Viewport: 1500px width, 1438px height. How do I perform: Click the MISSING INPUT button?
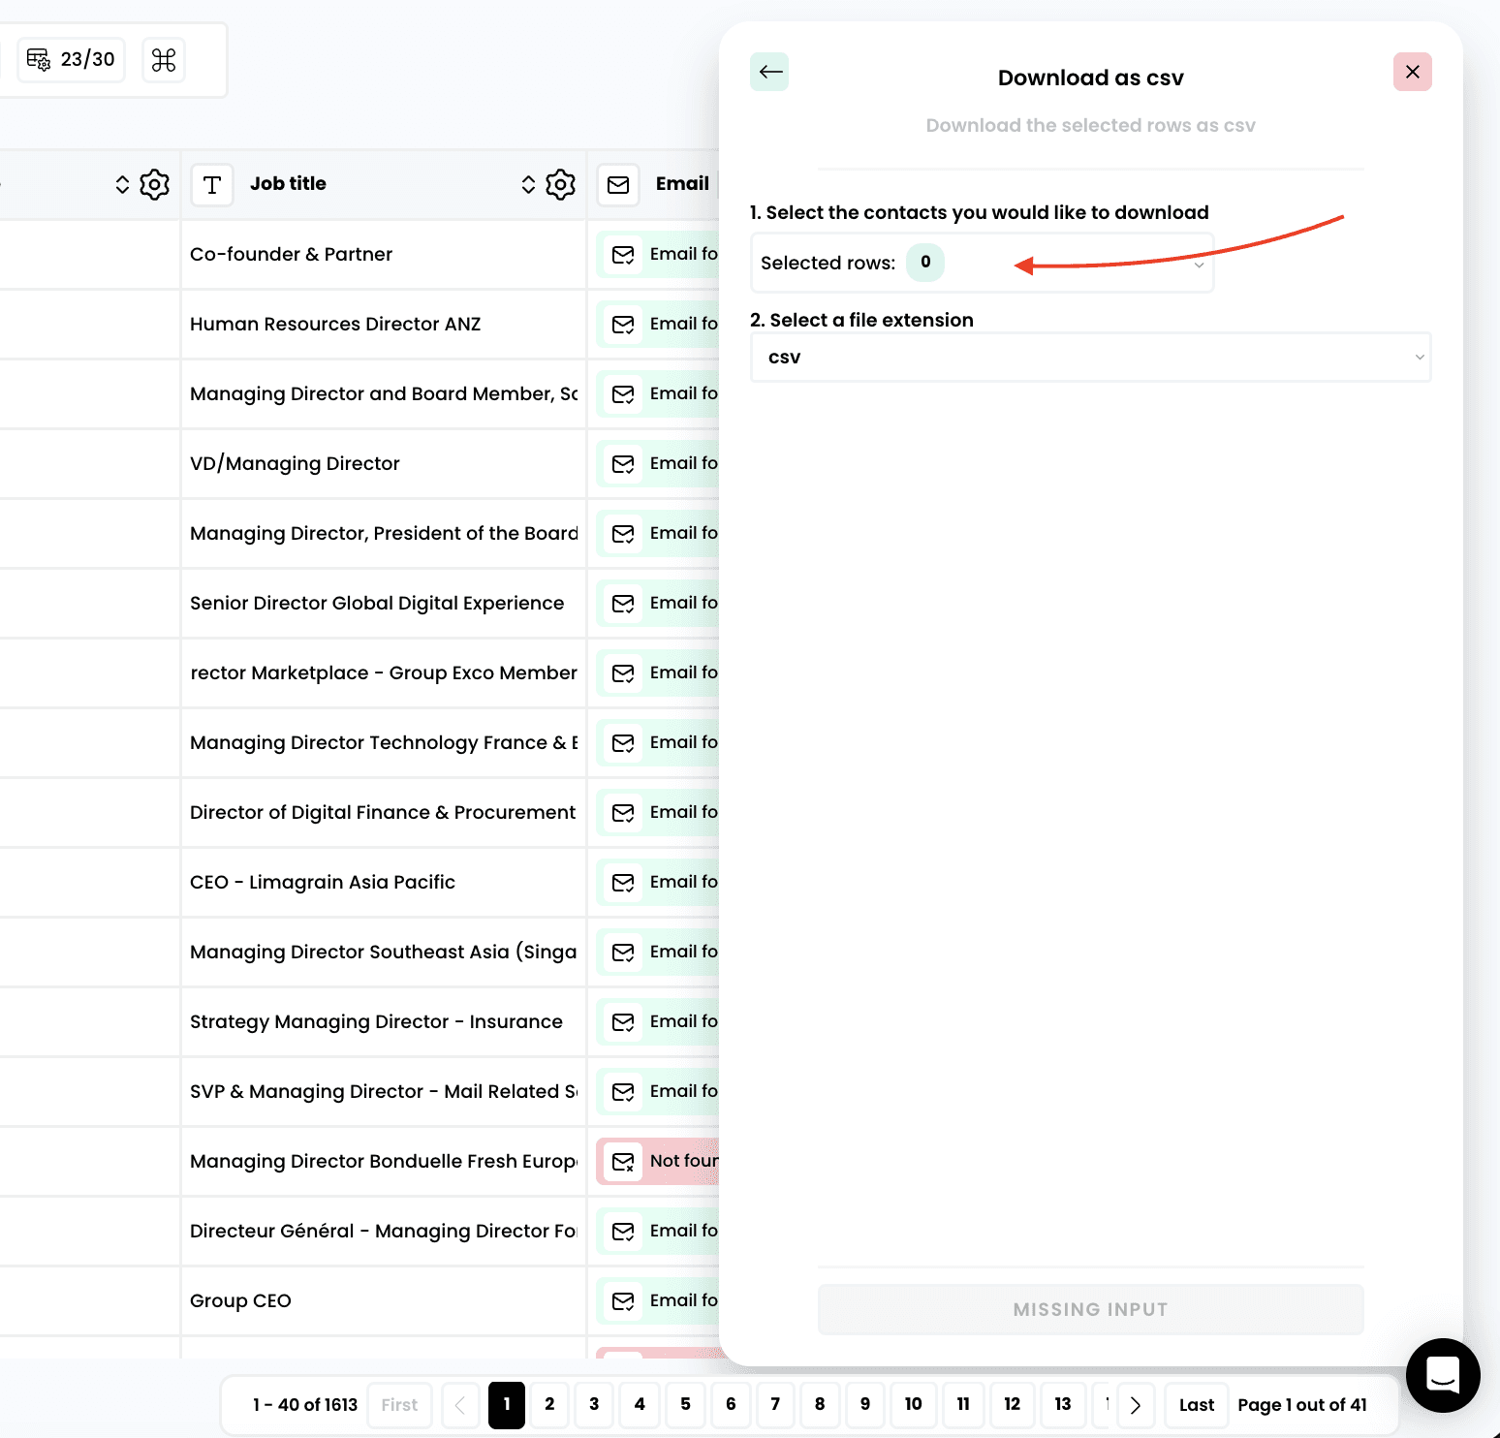pyautogui.click(x=1090, y=1309)
